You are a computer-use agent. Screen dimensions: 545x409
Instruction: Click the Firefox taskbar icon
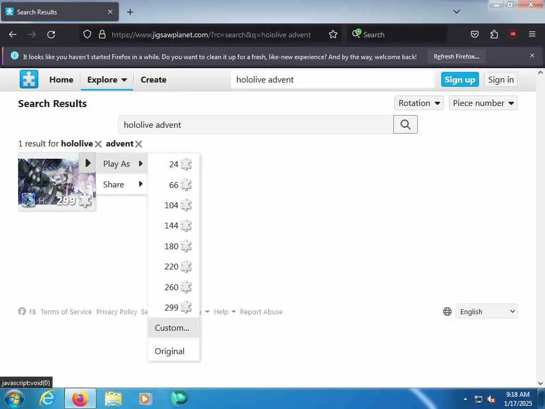(80, 398)
